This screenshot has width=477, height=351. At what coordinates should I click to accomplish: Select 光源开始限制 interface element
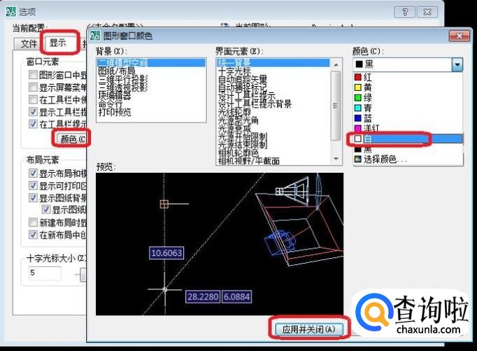[x=243, y=137]
